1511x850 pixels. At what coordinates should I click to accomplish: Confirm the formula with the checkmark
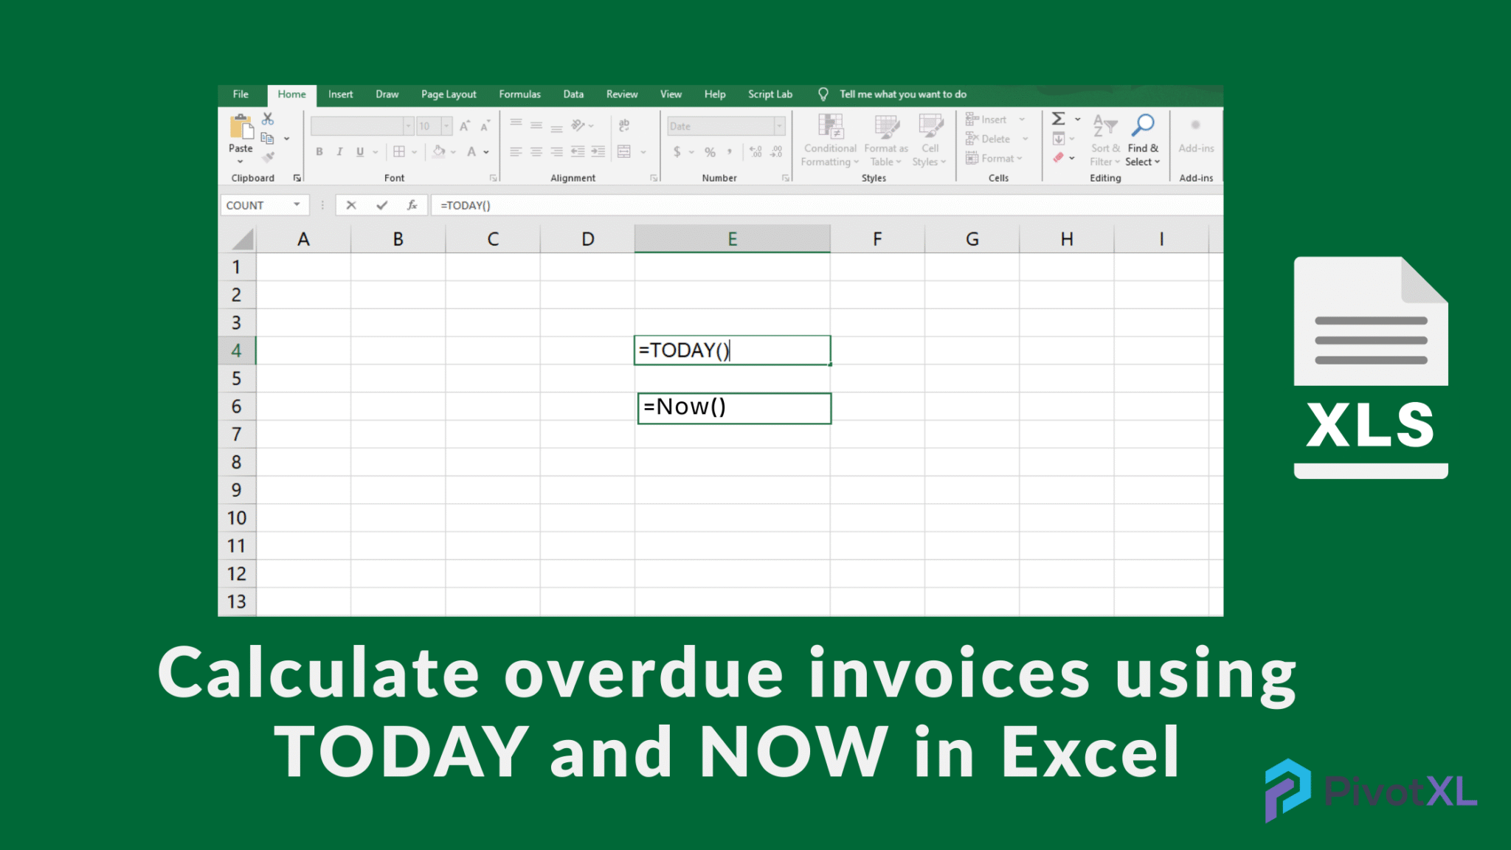click(x=381, y=204)
